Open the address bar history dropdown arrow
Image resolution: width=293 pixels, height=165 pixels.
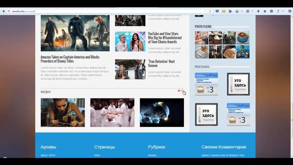[x=205, y=11]
